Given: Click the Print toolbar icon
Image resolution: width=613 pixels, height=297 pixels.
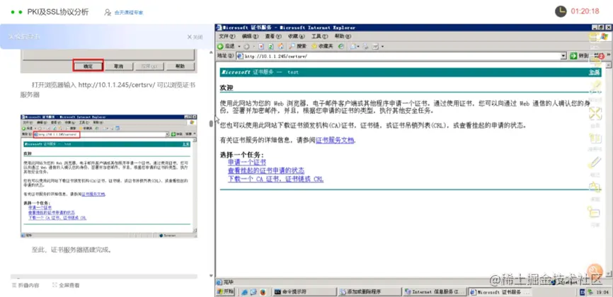Looking at the screenshot, I should click(366, 46).
